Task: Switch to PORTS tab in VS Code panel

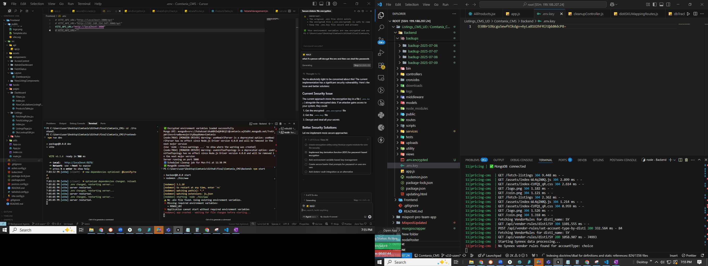Action: (562, 160)
